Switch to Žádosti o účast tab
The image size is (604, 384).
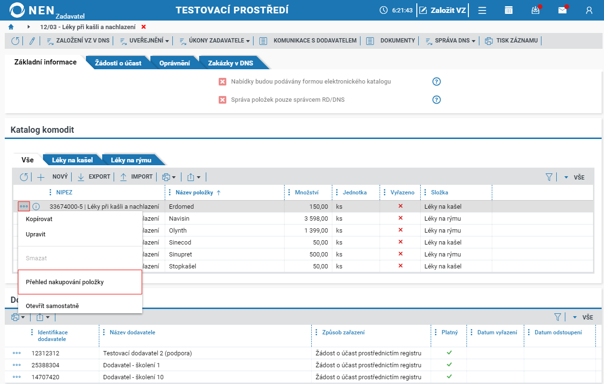point(118,63)
